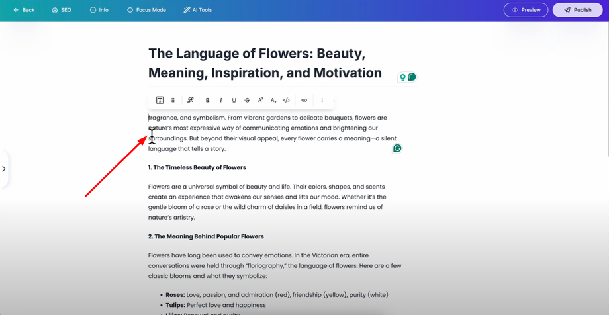The image size is (609, 315).
Task: Publish the article
Action: coord(577,10)
